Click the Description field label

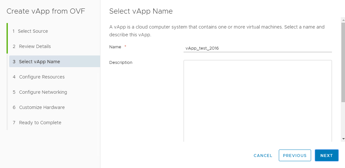[121, 62]
